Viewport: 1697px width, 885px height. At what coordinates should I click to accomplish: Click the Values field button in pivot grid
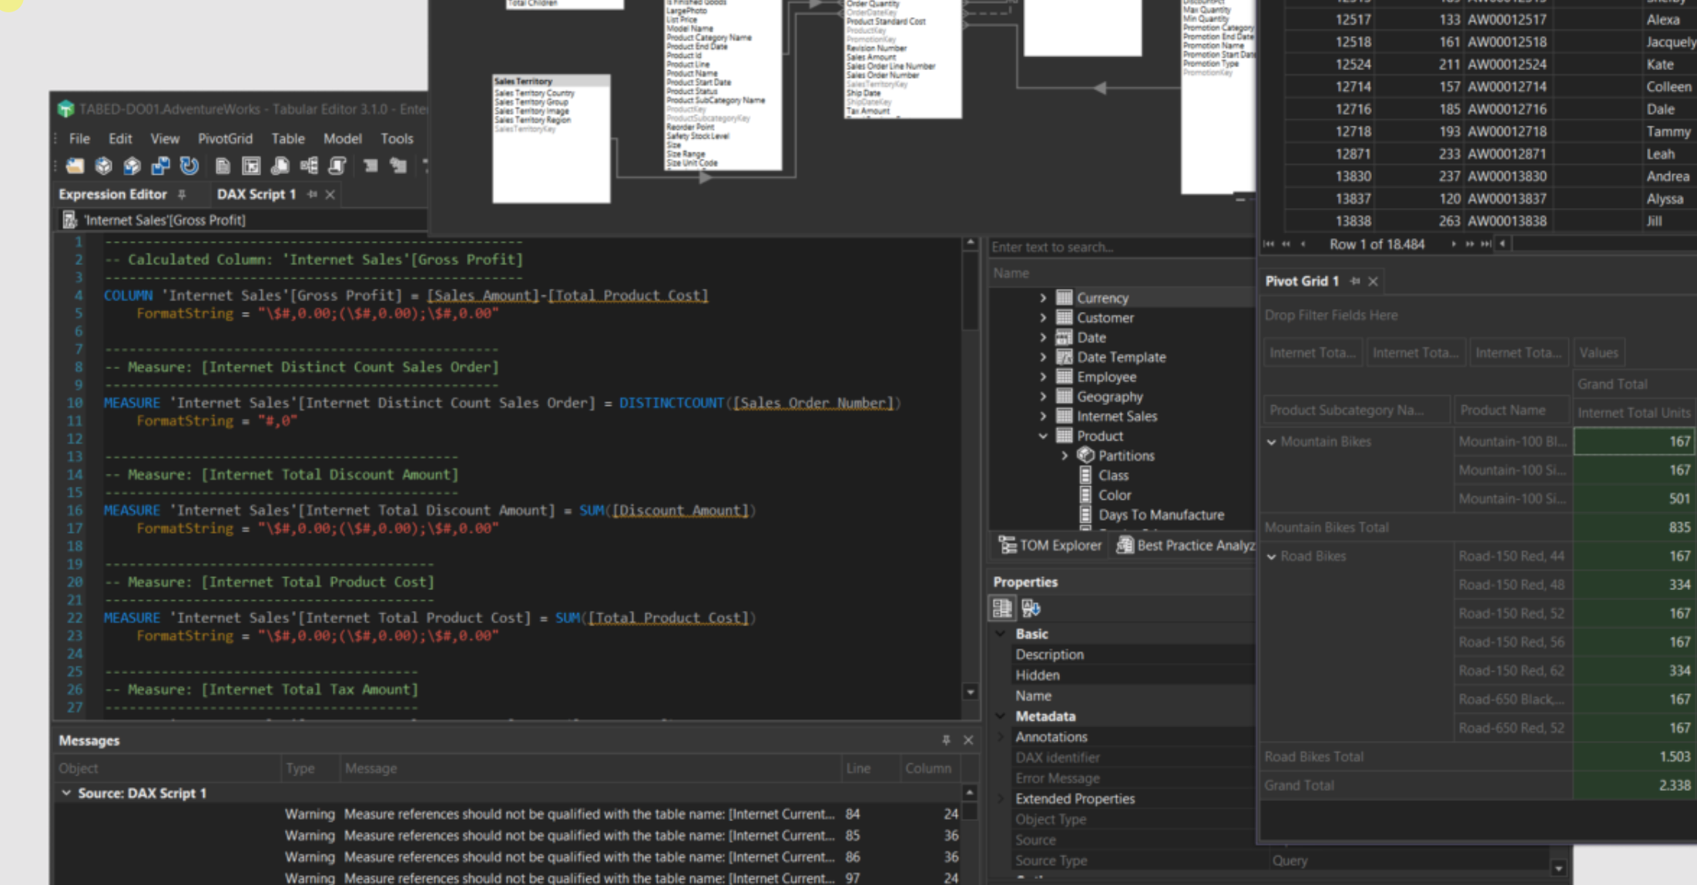point(1598,353)
